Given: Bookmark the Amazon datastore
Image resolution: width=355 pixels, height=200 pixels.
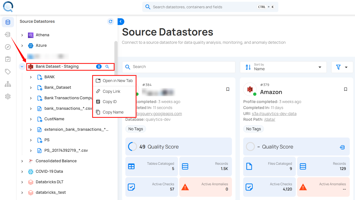Looking at the screenshot, I should (346, 89).
